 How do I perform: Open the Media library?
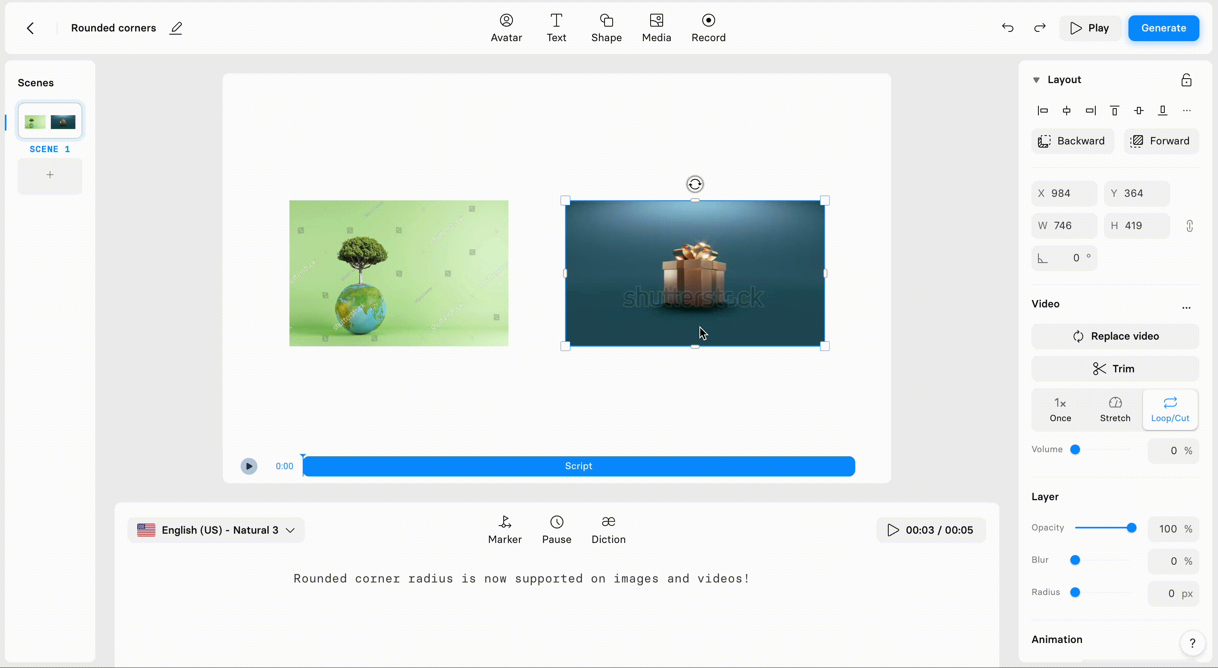click(656, 28)
